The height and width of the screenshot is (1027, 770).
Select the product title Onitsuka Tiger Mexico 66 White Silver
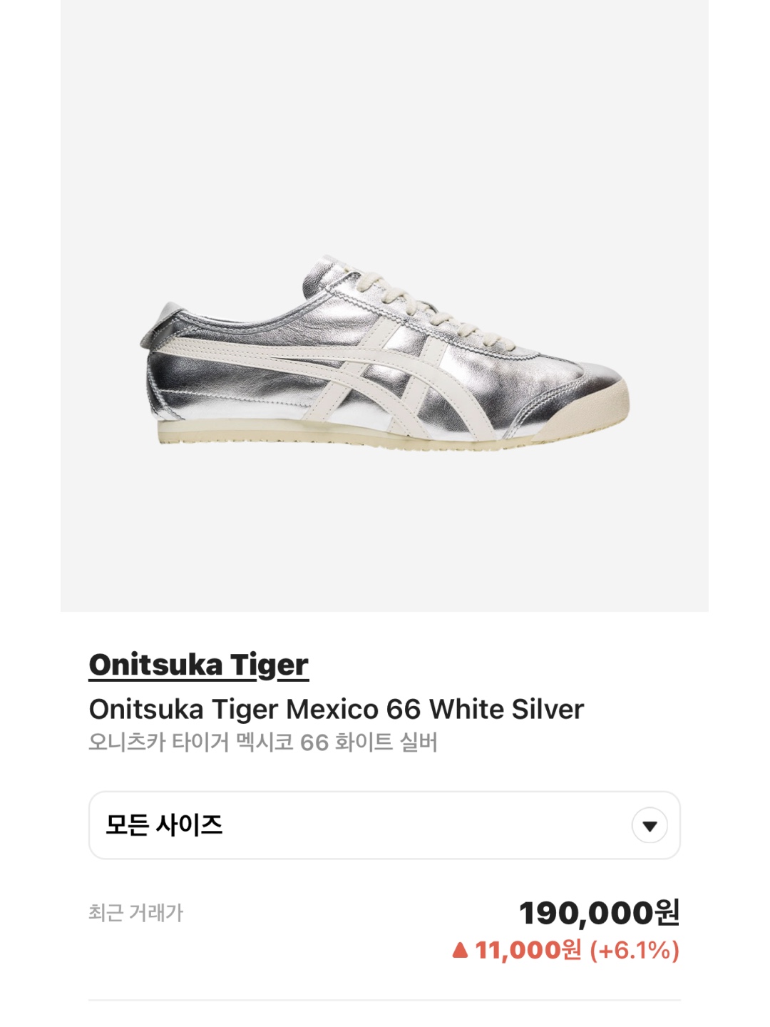pyautogui.click(x=336, y=709)
